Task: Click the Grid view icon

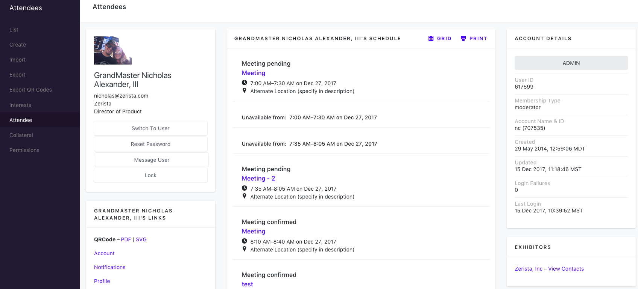Action: coord(431,39)
